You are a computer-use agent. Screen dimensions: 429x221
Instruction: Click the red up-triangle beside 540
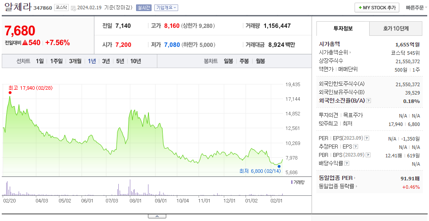[25, 42]
